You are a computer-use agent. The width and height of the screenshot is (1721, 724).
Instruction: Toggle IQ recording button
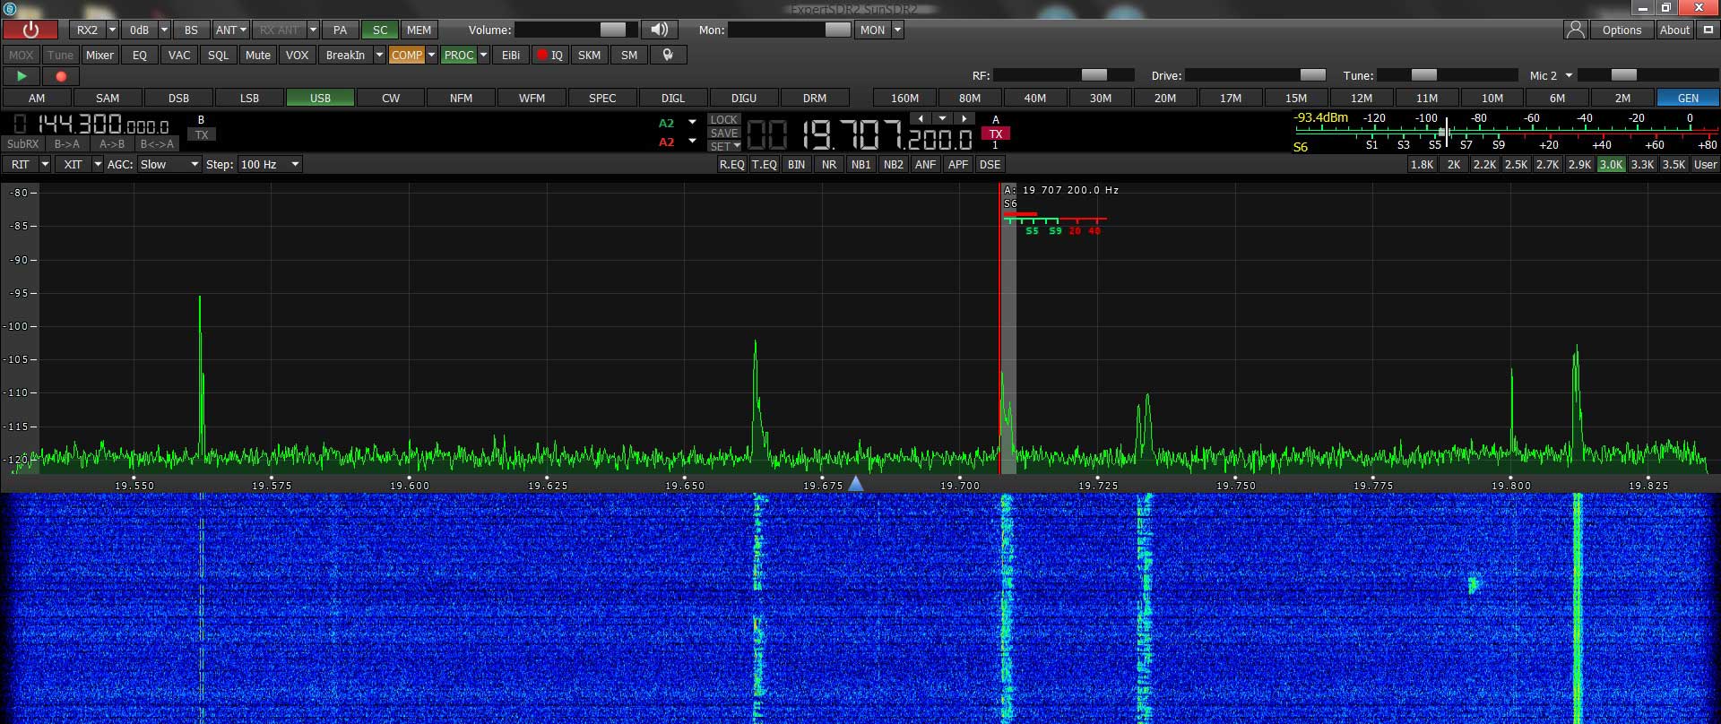[549, 55]
